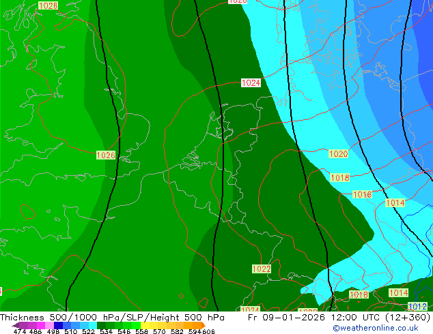Click the legend value 546
This screenshot has height=334, width=433.
pyautogui.click(x=124, y=331)
